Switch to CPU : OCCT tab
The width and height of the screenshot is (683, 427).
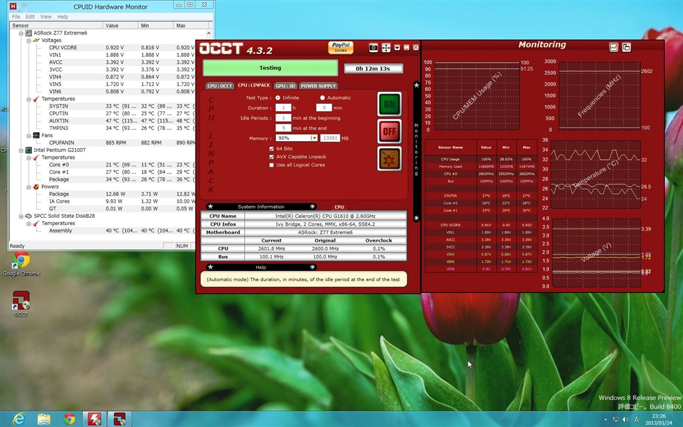[x=219, y=86]
